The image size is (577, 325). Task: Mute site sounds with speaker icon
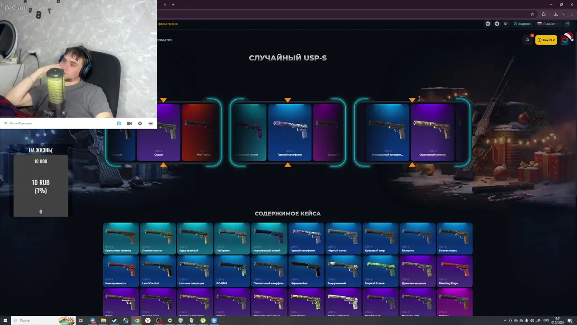(x=506, y=24)
